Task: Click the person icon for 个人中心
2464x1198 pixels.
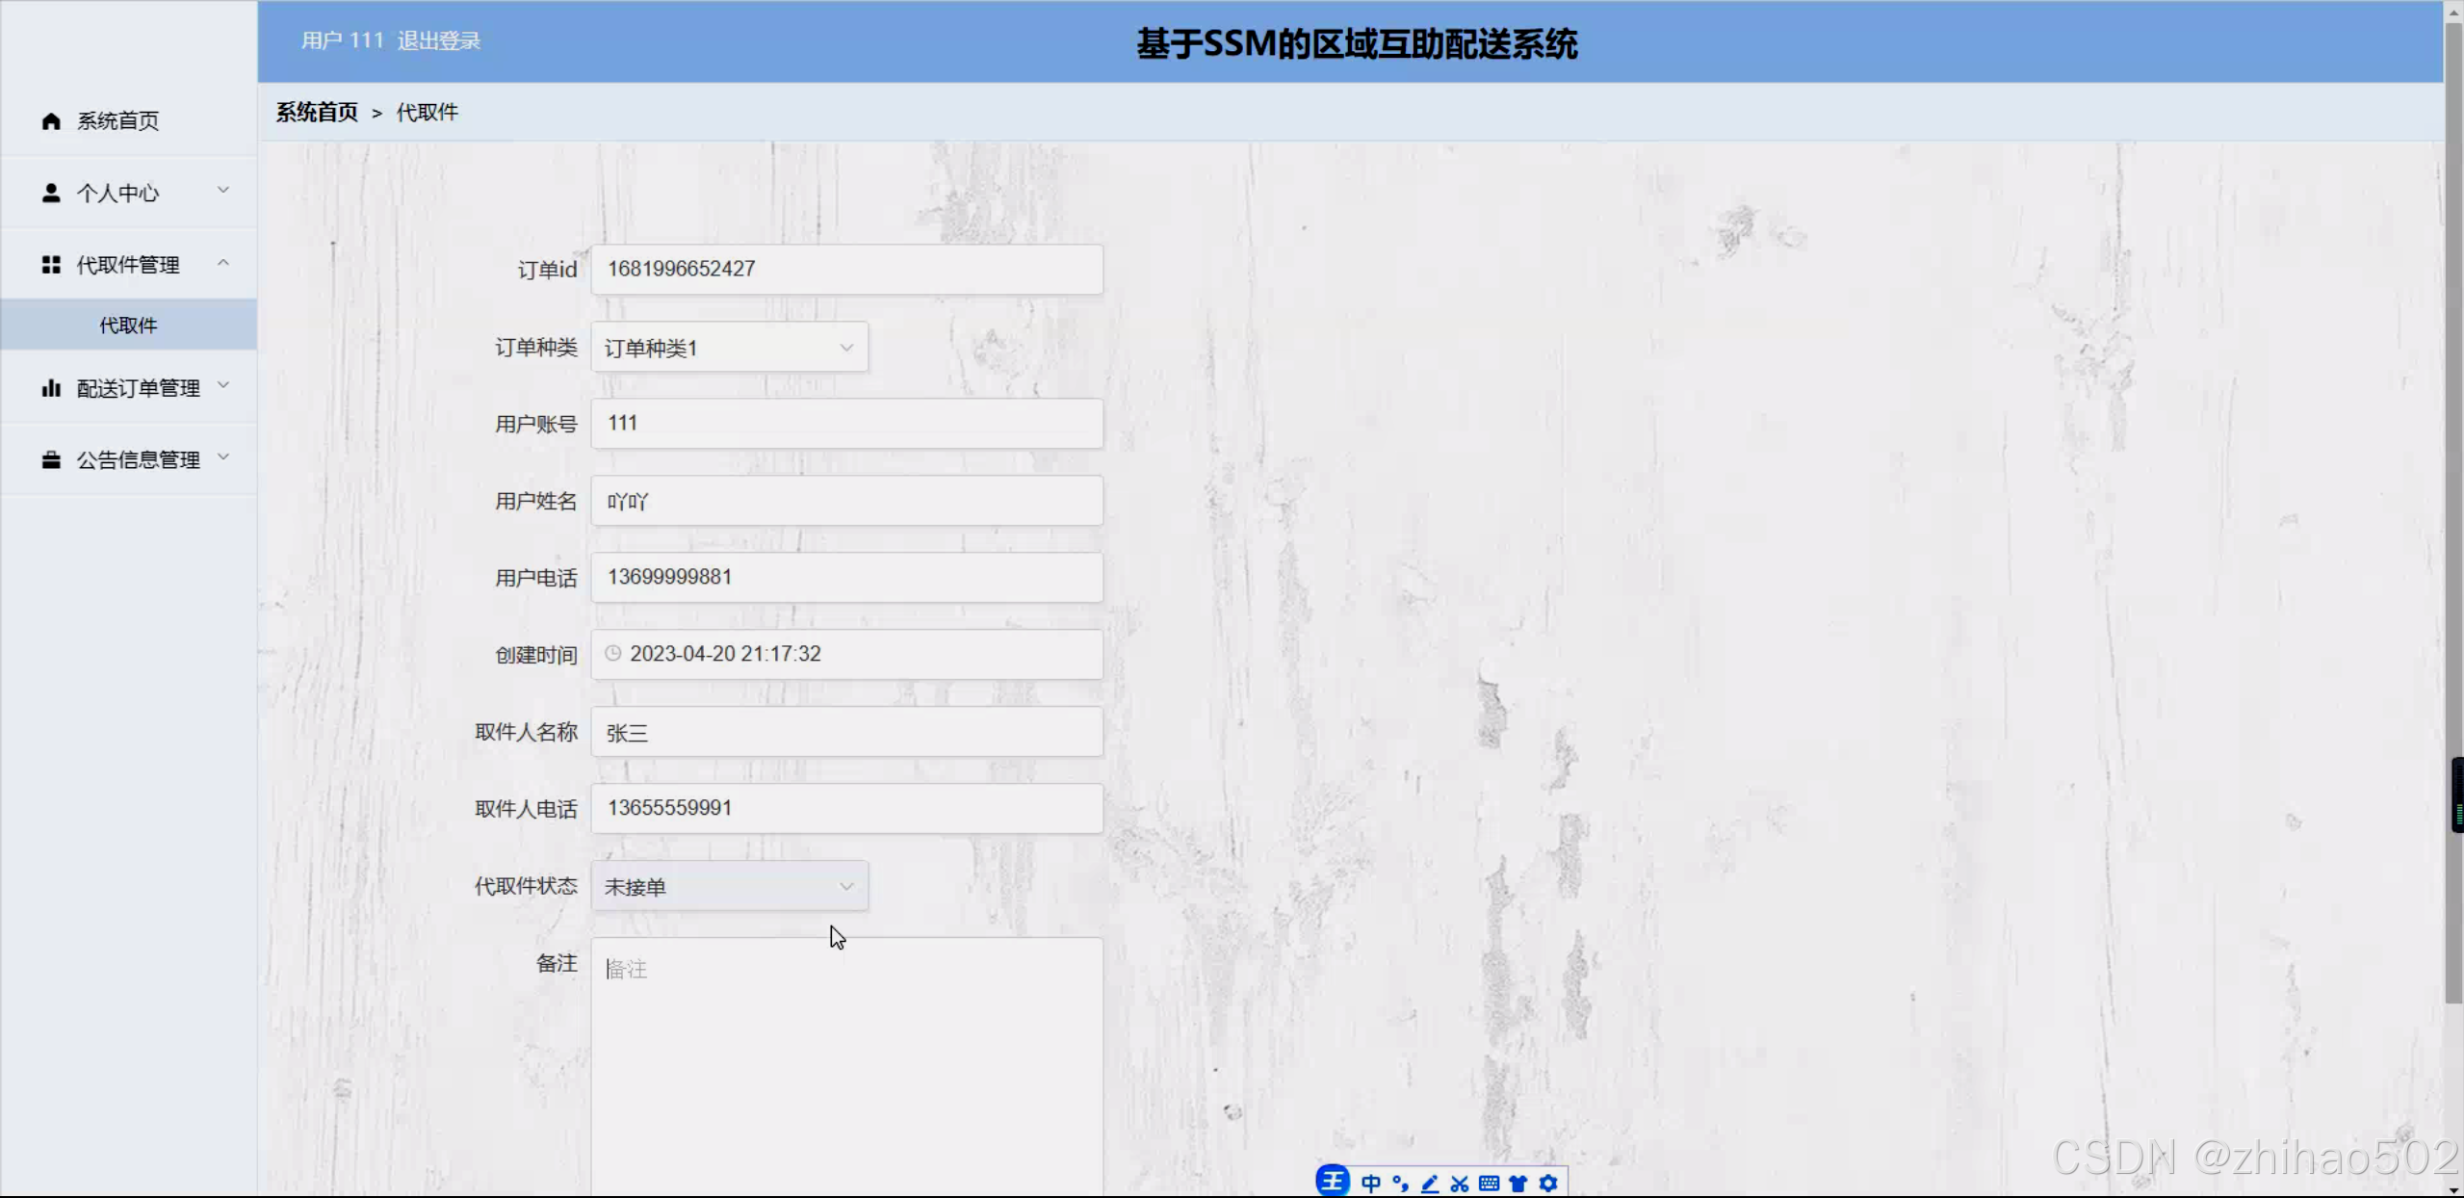Action: click(51, 193)
